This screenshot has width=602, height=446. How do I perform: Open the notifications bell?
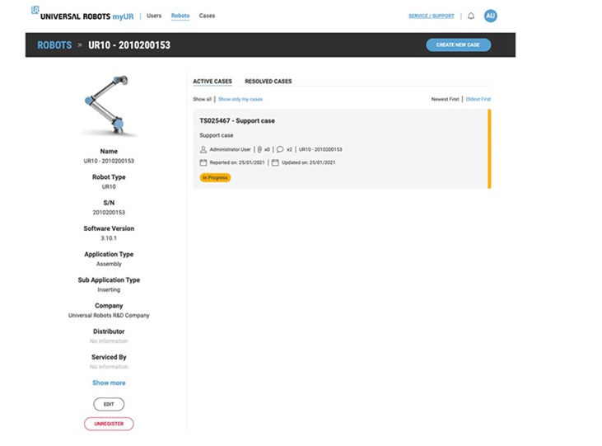click(x=471, y=16)
